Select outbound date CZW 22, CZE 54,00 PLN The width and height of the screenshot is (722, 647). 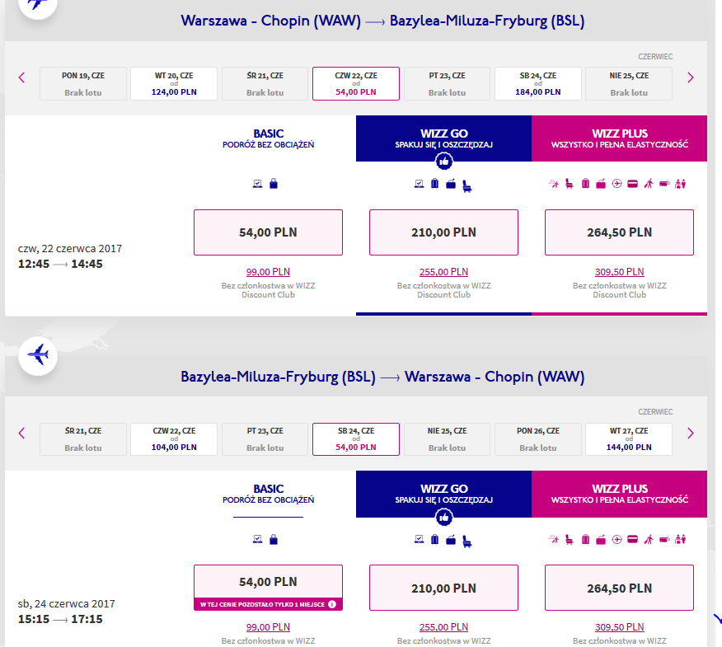[x=356, y=83]
